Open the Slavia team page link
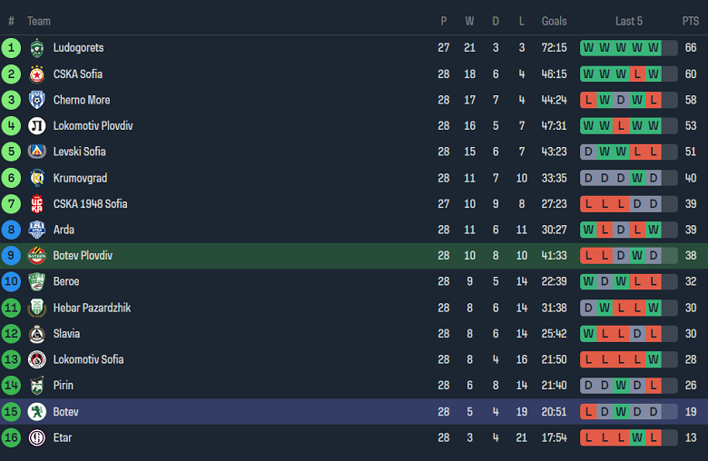Viewport: 708px width, 461px height. point(66,334)
